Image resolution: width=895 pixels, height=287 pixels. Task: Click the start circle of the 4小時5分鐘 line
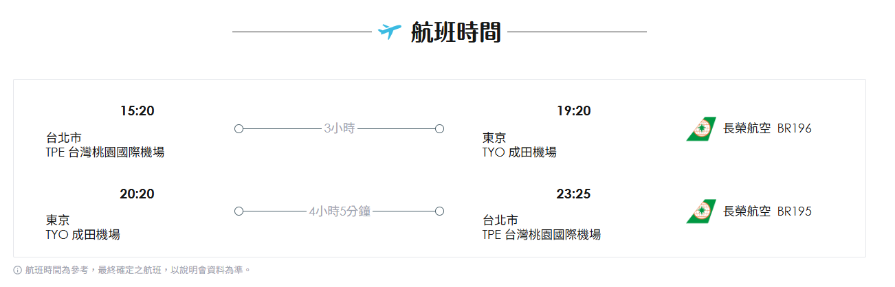point(239,211)
